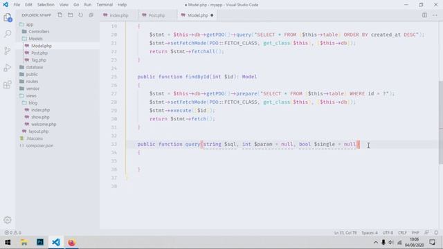Image resolution: width=443 pixels, height=249 pixels.
Task: Show hidden system tray icons
Action: (x=376, y=243)
